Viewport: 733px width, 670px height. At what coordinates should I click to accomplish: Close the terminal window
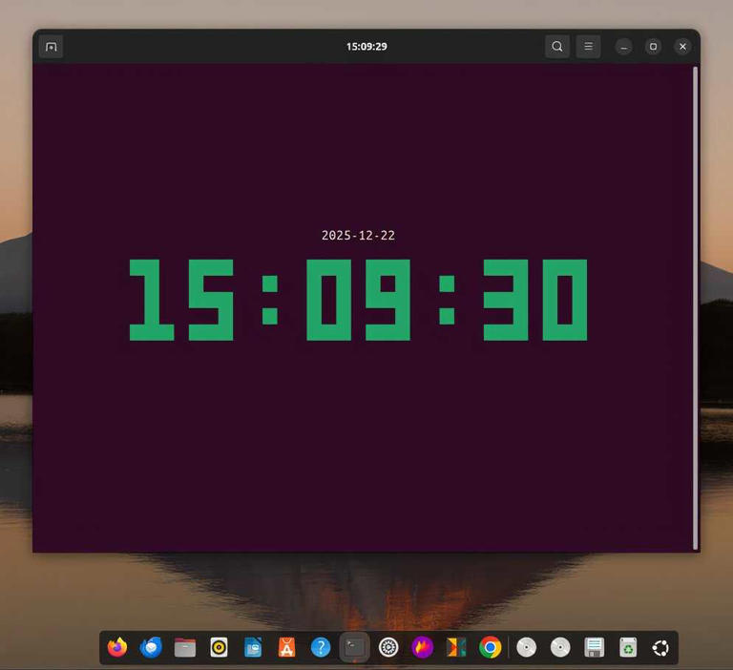(x=682, y=47)
